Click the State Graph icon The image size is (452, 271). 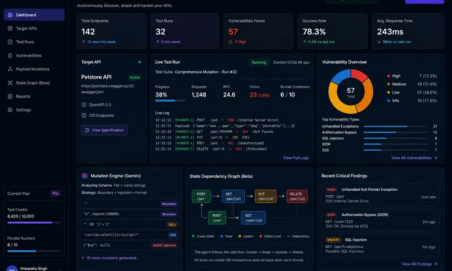click(x=10, y=82)
